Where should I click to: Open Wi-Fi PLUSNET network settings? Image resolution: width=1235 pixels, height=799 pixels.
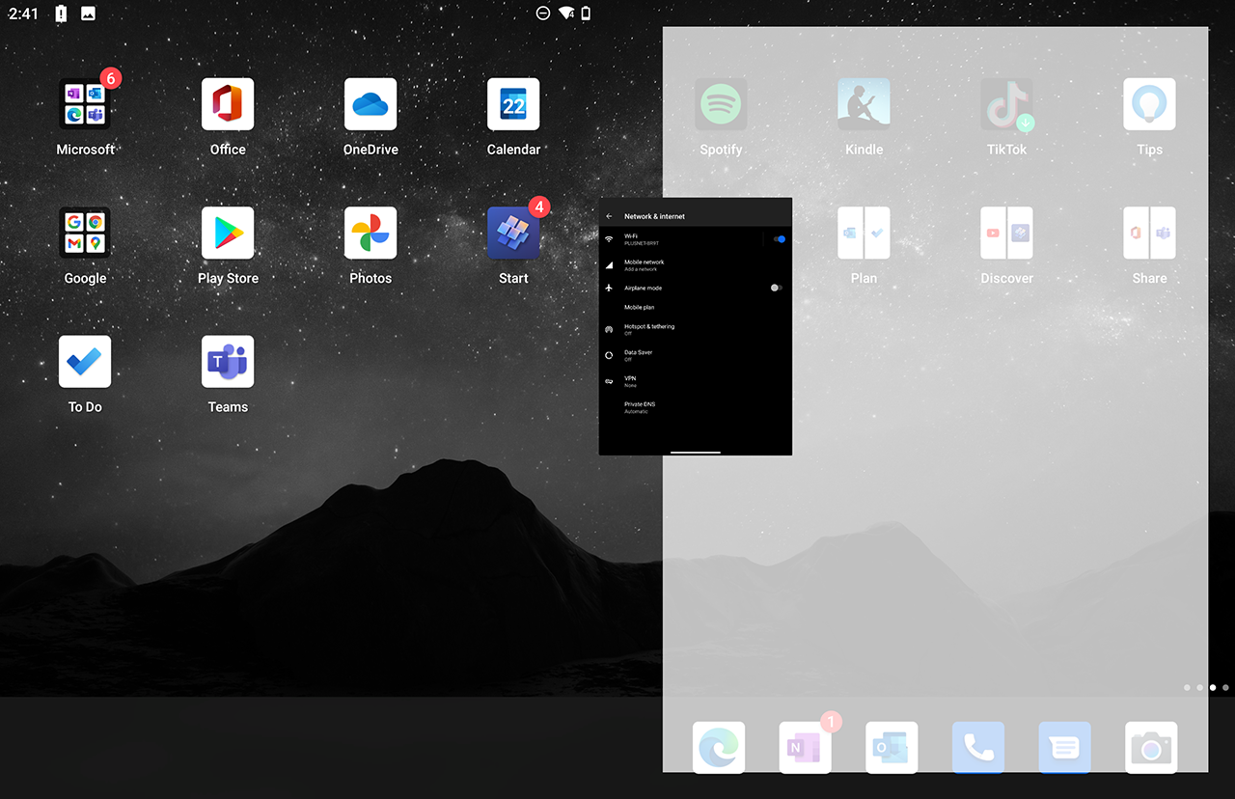tap(680, 239)
